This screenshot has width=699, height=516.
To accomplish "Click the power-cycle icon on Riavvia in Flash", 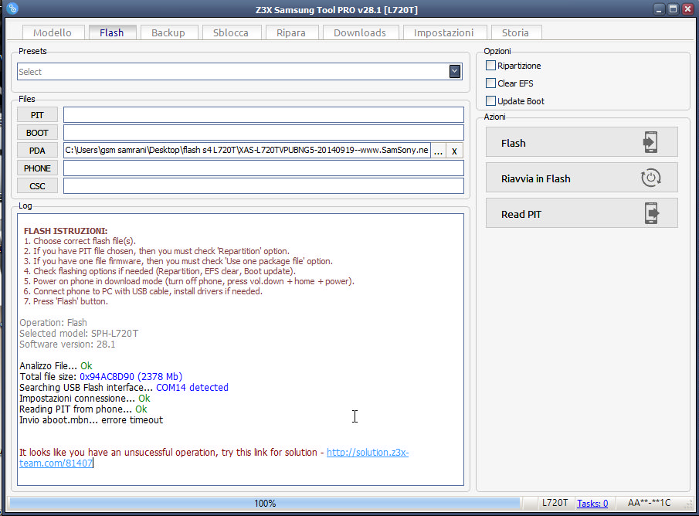I will tap(650, 178).
